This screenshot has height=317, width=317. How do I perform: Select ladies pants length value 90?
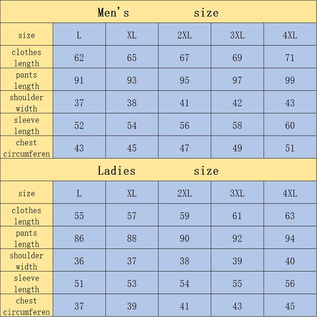[x=185, y=239]
